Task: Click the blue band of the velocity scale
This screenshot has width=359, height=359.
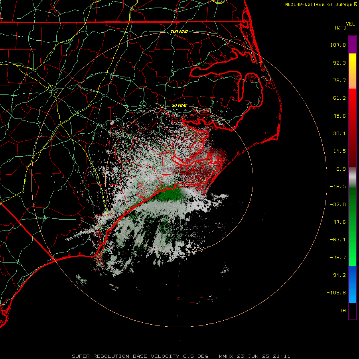Action: 352,284
